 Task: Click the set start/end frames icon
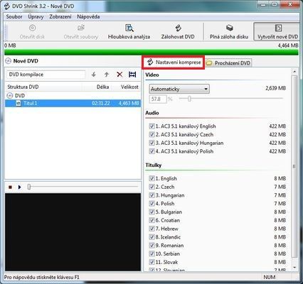pyautogui.click(x=132, y=75)
